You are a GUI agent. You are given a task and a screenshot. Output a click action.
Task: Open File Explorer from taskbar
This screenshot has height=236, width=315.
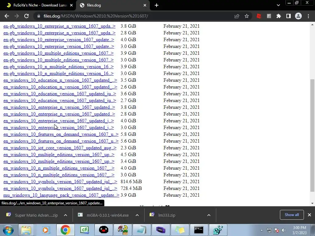click(x=26, y=230)
